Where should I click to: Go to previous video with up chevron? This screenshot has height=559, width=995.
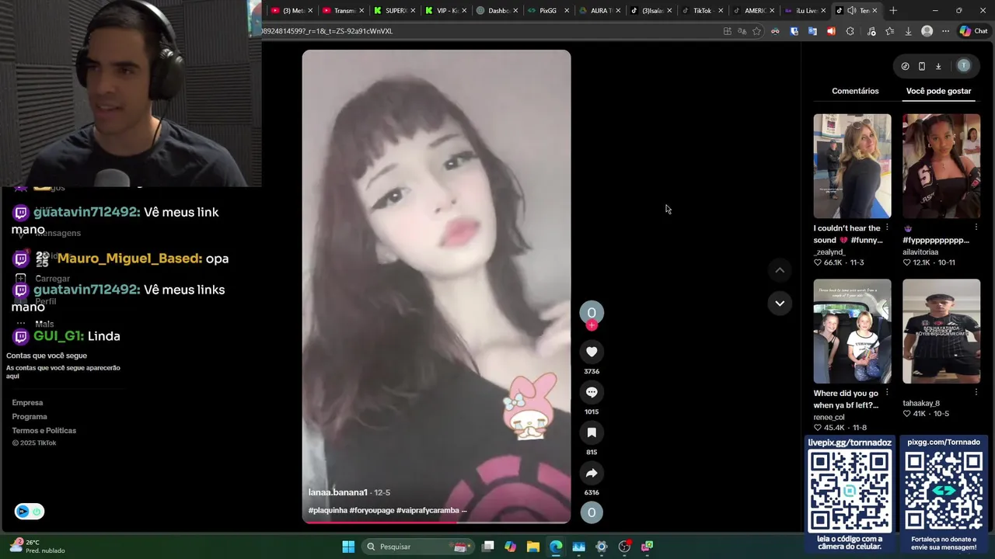coord(780,270)
